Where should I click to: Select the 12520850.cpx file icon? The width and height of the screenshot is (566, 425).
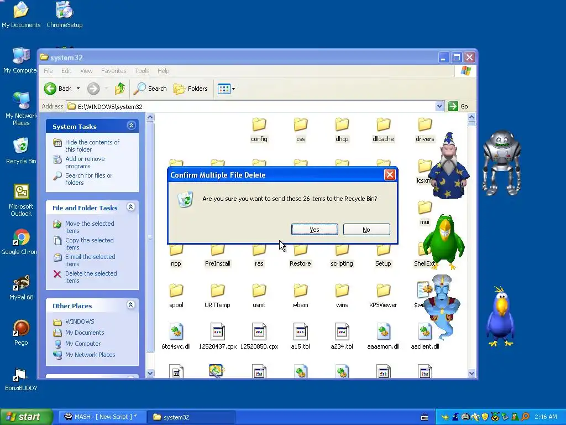tap(259, 331)
